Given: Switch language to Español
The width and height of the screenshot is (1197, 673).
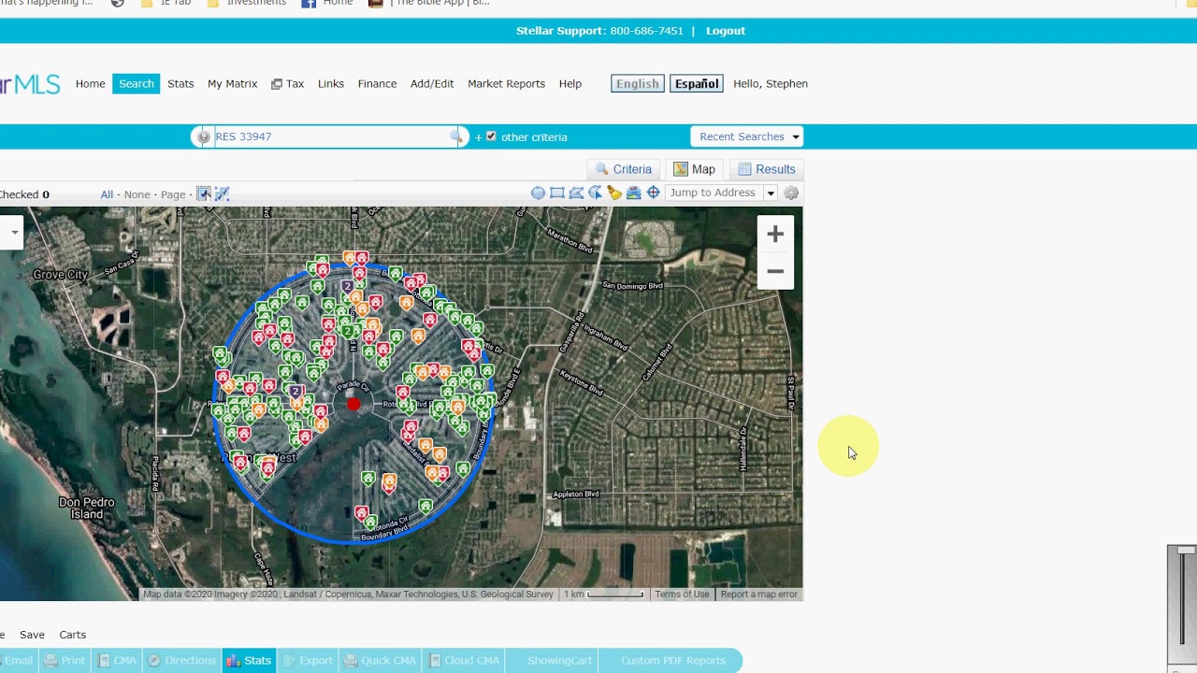Looking at the screenshot, I should pos(697,83).
